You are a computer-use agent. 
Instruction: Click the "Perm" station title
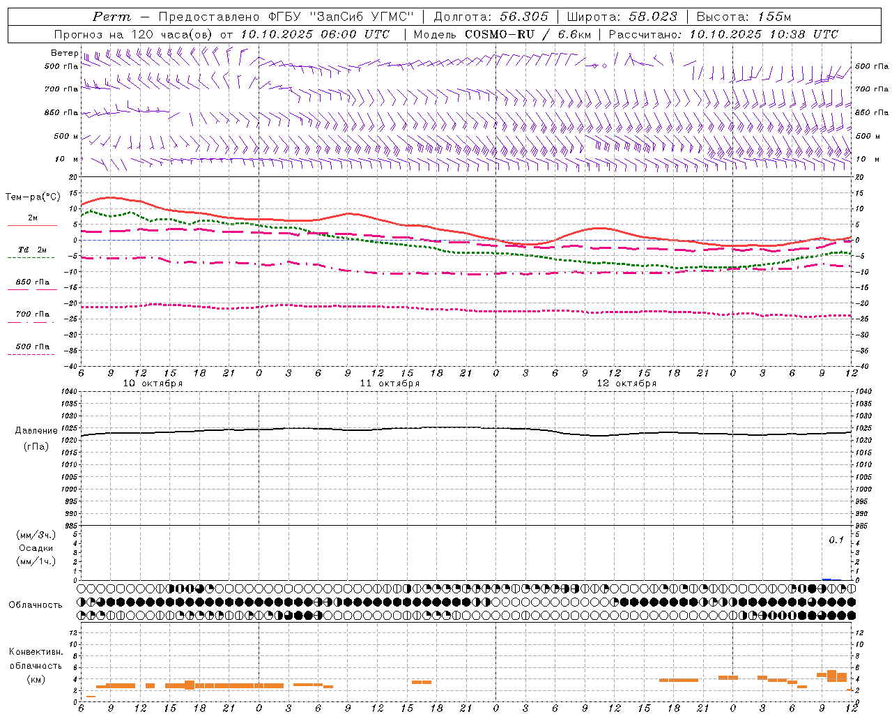click(x=111, y=17)
